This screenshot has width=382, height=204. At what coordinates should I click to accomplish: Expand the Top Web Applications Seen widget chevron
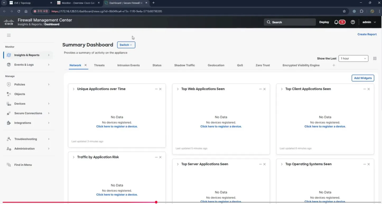pyautogui.click(x=178, y=89)
